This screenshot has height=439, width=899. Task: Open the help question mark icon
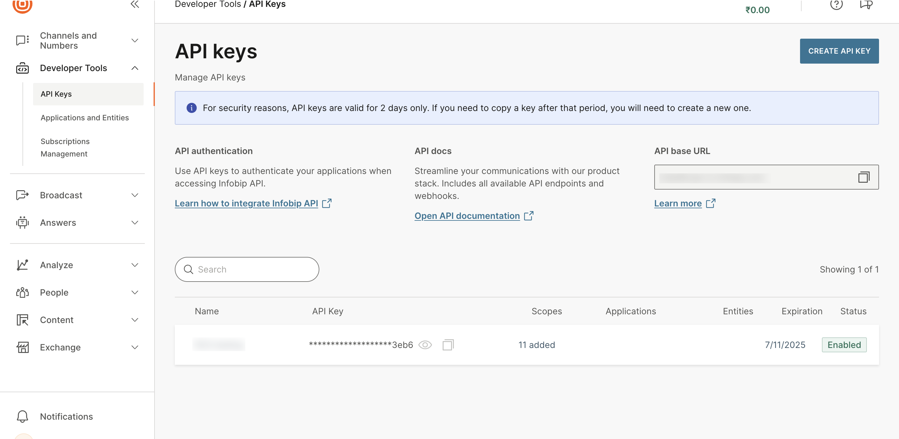click(836, 4)
